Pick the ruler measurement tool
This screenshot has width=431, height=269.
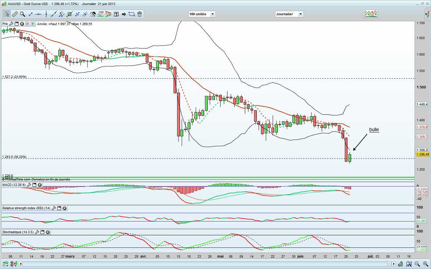tap(15, 14)
